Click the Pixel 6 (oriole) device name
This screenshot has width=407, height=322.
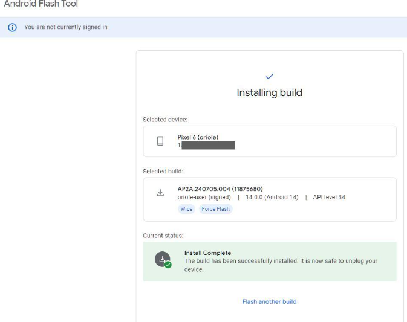pyautogui.click(x=198, y=137)
